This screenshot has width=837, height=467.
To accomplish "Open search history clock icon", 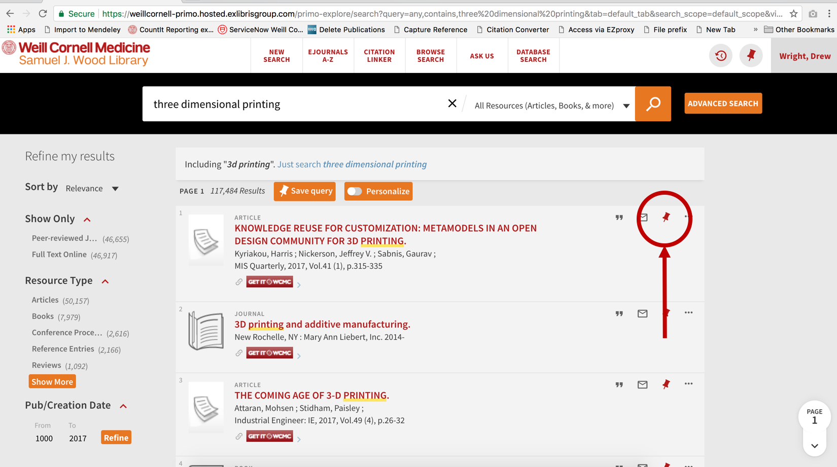I will (721, 56).
